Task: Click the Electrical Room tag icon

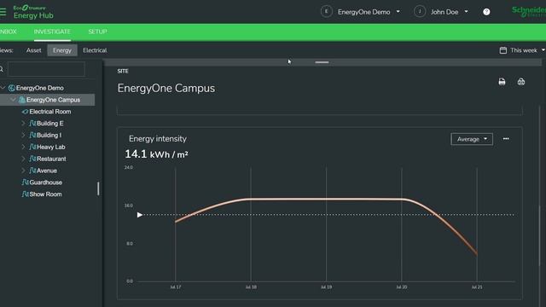Action: coord(25,112)
